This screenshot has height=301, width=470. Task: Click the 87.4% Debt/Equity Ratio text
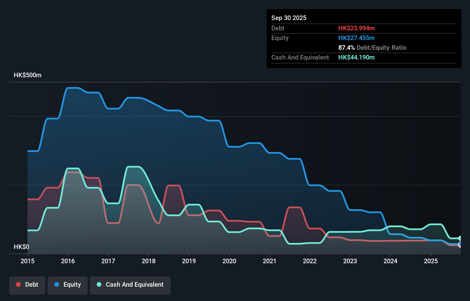coord(372,47)
